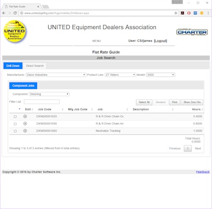Open the red Opera-style extension icon

(x=189, y=13)
